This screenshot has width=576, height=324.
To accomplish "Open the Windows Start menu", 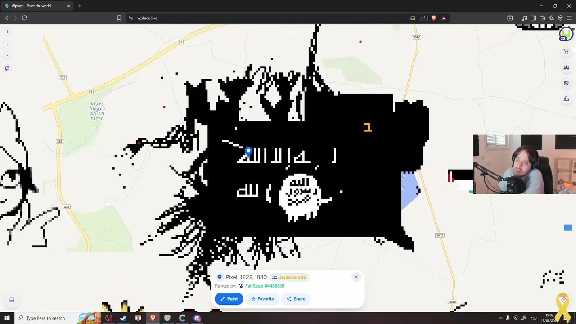I will point(7,318).
